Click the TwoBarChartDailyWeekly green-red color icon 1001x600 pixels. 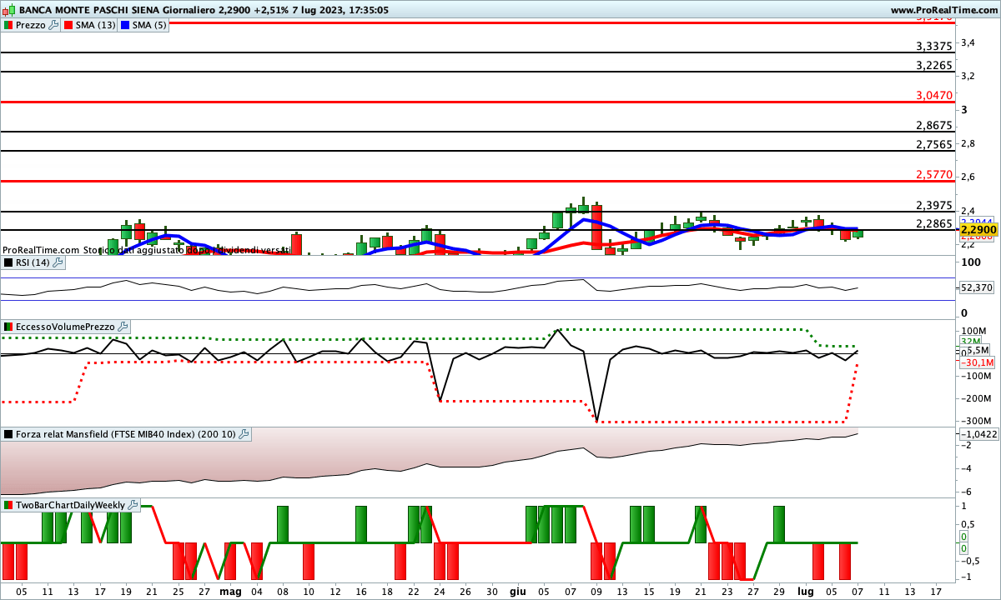8,505
